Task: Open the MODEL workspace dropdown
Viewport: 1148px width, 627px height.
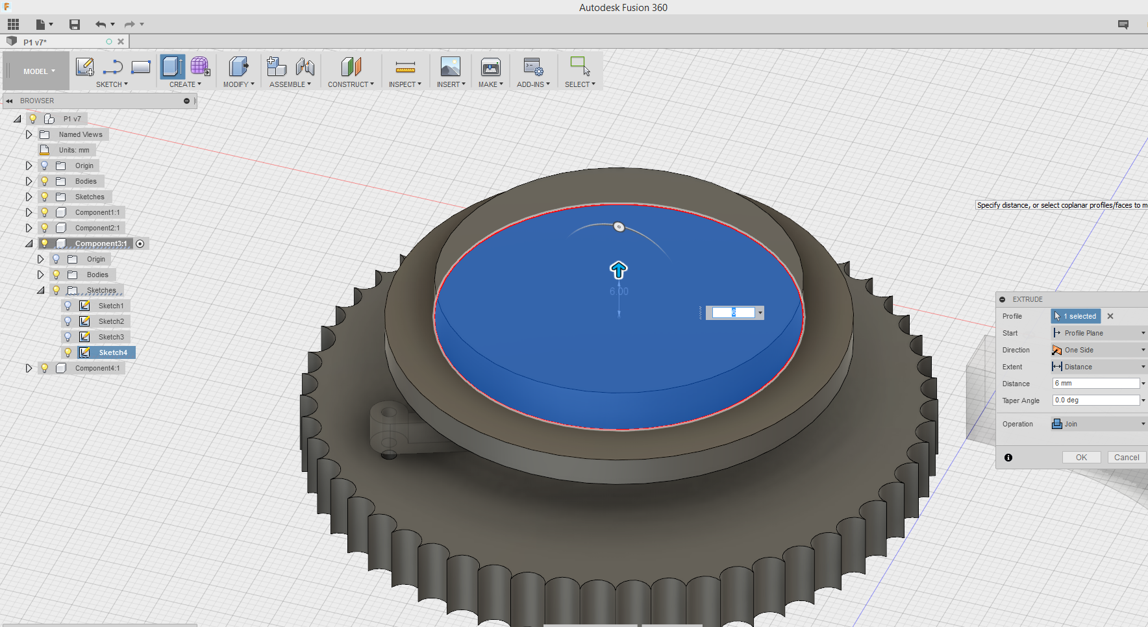Action: pos(39,71)
